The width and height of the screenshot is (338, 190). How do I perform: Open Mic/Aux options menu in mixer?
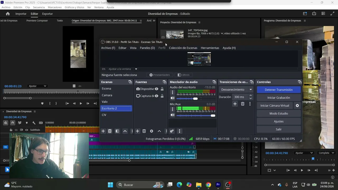(x=172, y=109)
